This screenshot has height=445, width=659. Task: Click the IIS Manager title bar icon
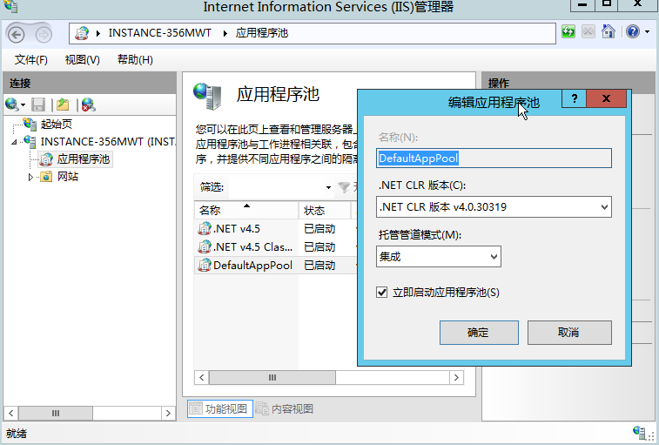(x=10, y=6)
